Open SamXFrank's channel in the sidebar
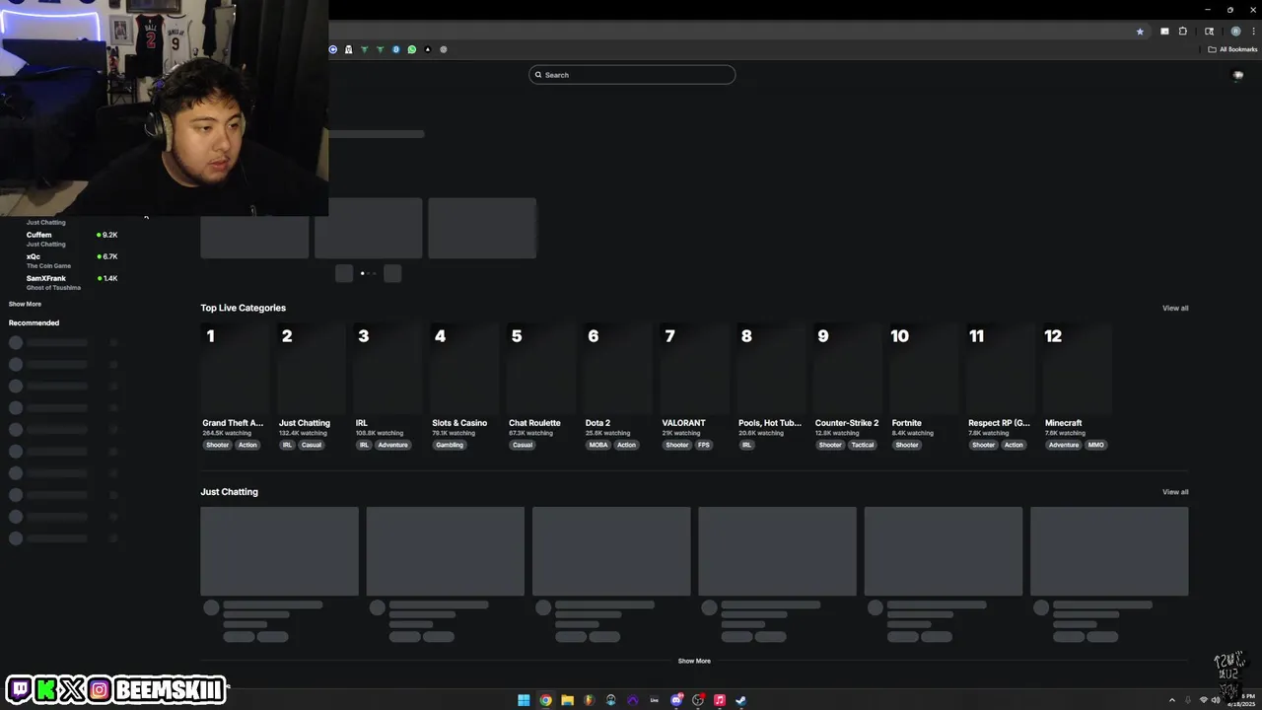 63,282
